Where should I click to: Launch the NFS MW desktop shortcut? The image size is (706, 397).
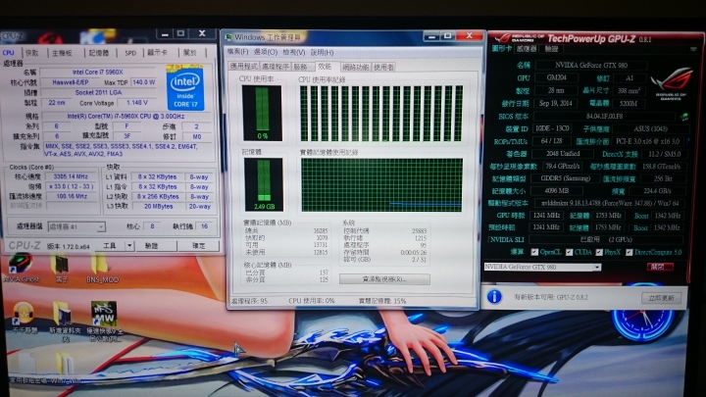coord(104,321)
